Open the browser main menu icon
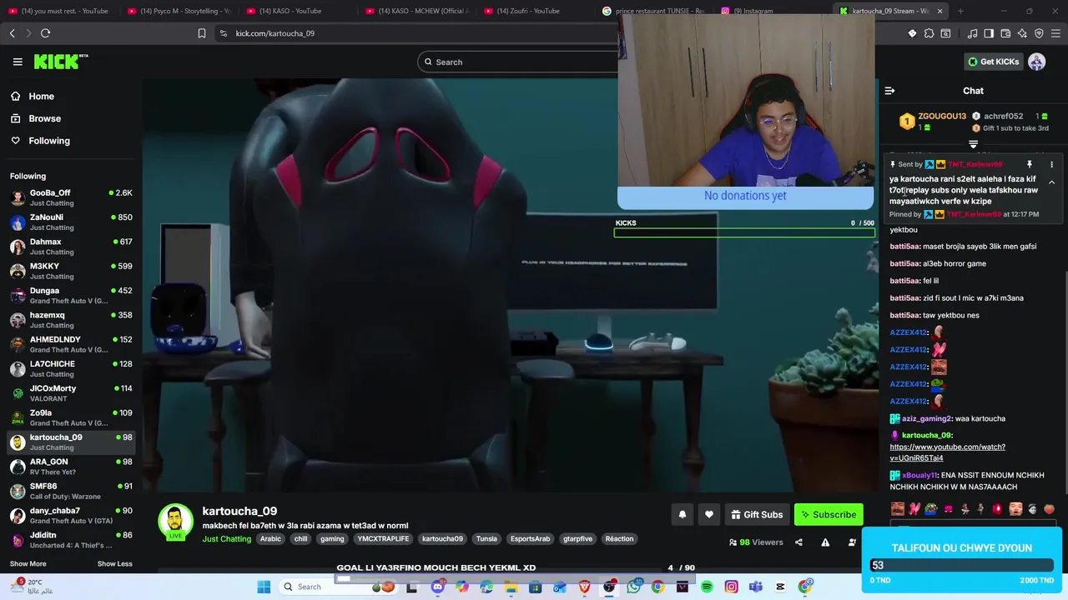The height and width of the screenshot is (600, 1068). (x=1055, y=33)
